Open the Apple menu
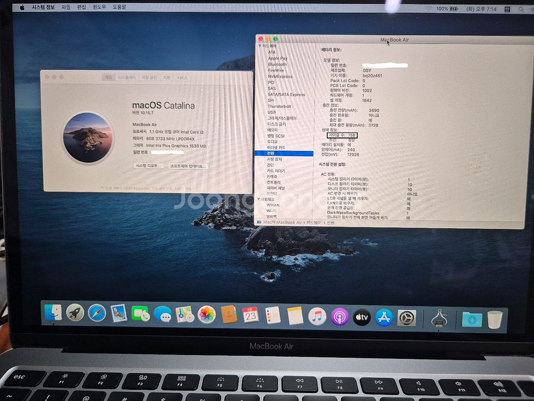 pyautogui.click(x=22, y=7)
